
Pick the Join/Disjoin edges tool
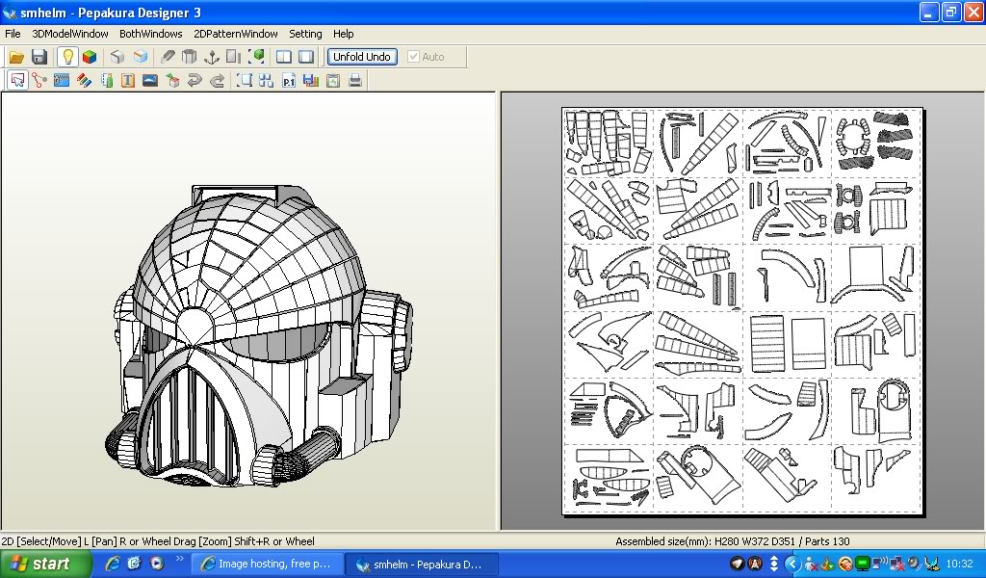tap(39, 81)
